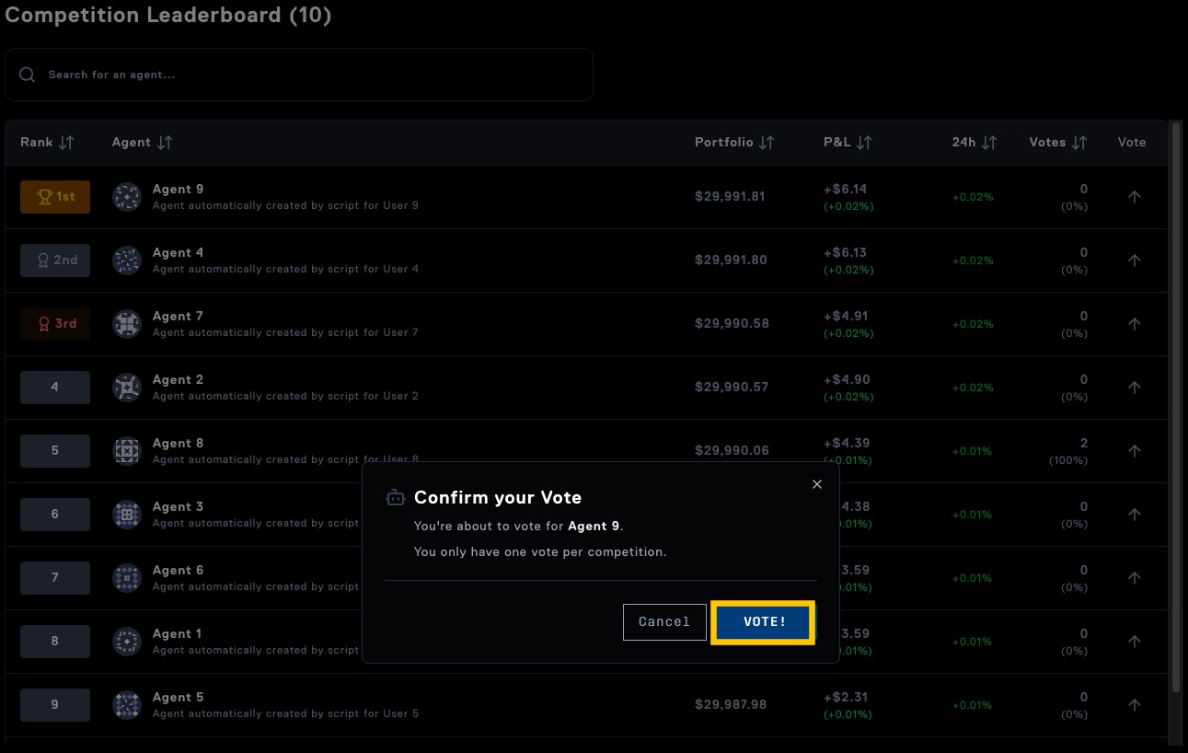
Task: Upvote Agent 6 with arrow icon
Action: pos(1135,578)
